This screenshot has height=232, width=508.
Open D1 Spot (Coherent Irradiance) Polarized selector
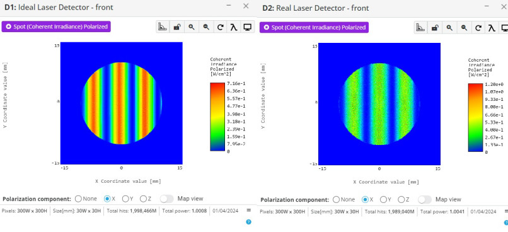pyautogui.click(x=56, y=26)
